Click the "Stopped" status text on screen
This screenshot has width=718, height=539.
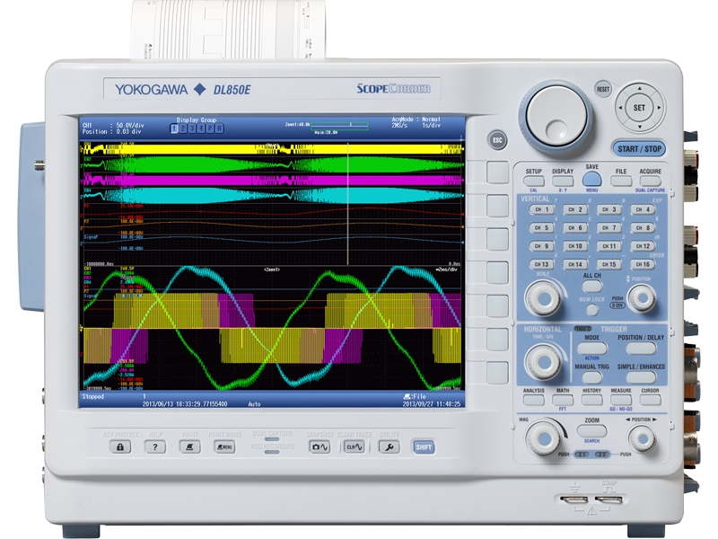pyautogui.click(x=93, y=396)
